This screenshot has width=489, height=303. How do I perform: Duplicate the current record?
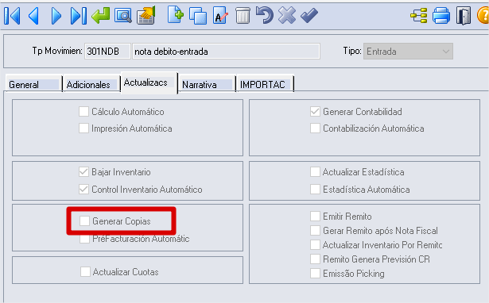198,16
